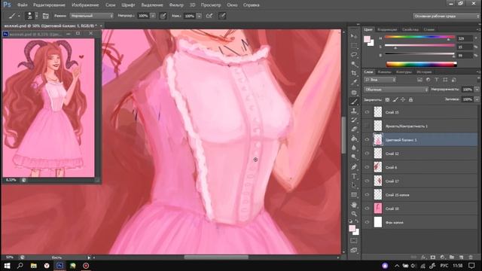Screen dimensions: 482x271
Task: Select the Type tool
Action: click(x=354, y=176)
